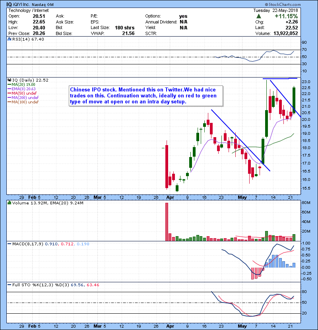Click the Last value 22.52

click(x=292, y=27)
